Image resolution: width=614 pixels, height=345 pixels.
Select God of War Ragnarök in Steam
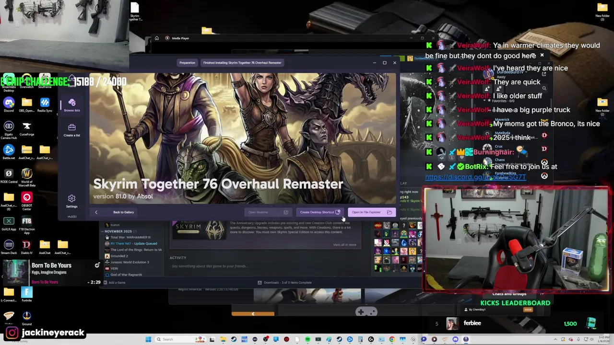click(x=124, y=275)
